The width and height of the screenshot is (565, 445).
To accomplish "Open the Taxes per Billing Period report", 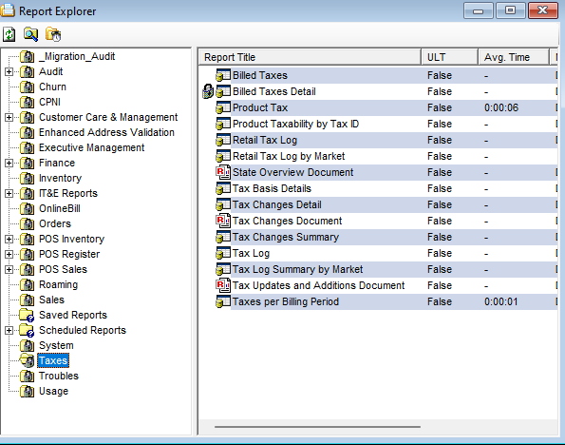I will pos(286,301).
